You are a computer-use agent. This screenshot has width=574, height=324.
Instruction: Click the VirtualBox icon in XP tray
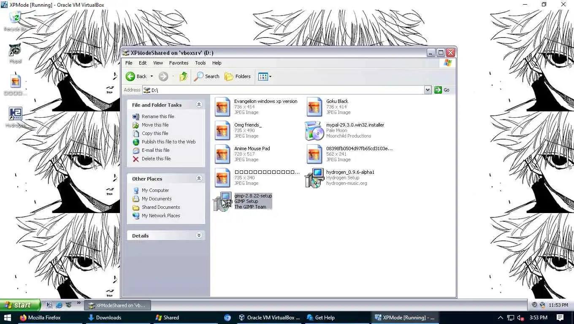[x=542, y=305]
